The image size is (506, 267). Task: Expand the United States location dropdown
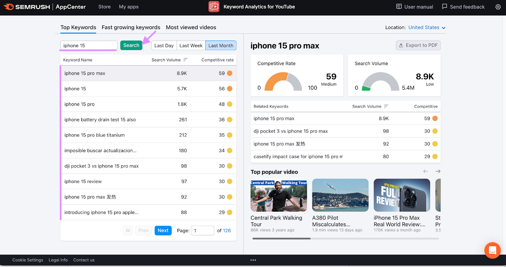(x=427, y=27)
